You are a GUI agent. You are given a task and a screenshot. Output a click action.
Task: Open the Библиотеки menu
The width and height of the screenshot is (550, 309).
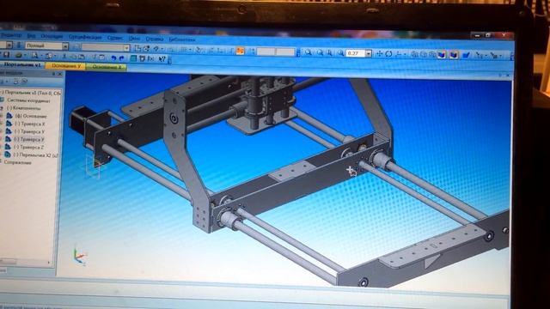click(x=181, y=39)
